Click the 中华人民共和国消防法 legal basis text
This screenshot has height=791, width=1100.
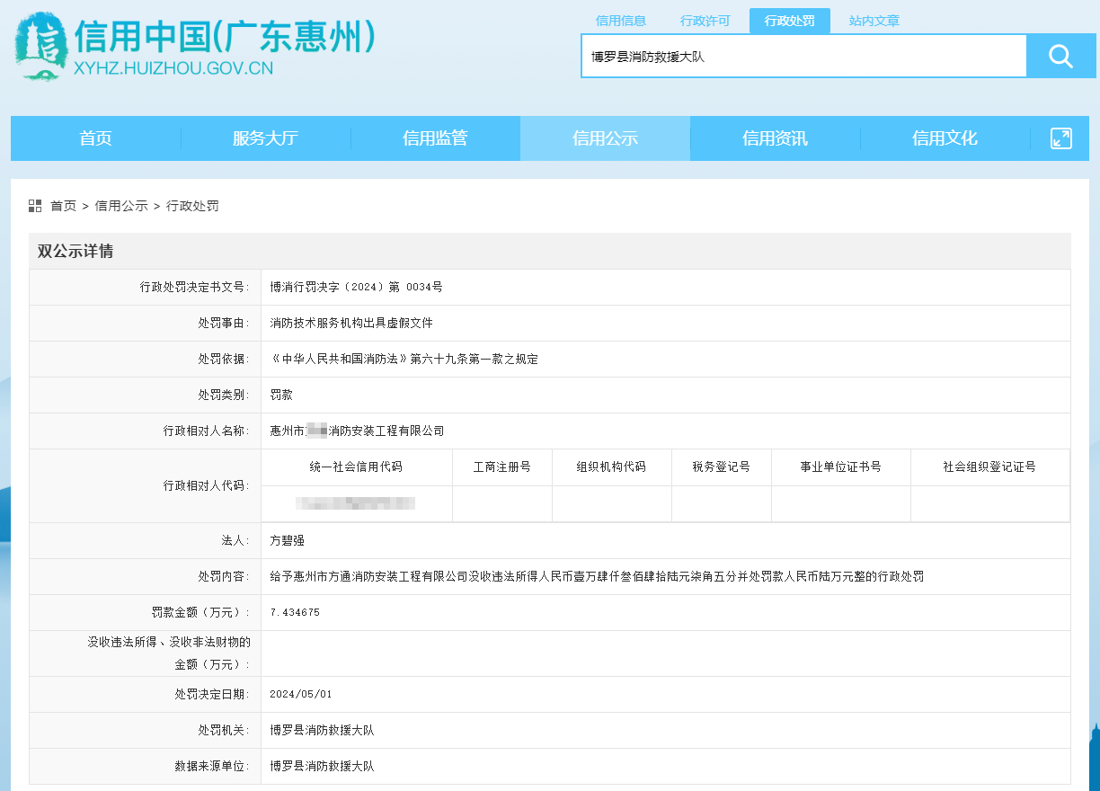click(404, 360)
